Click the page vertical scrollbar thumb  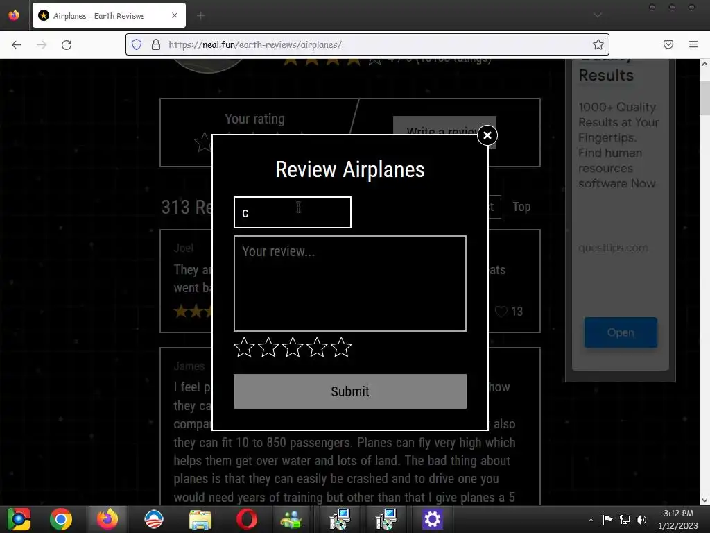[704, 98]
